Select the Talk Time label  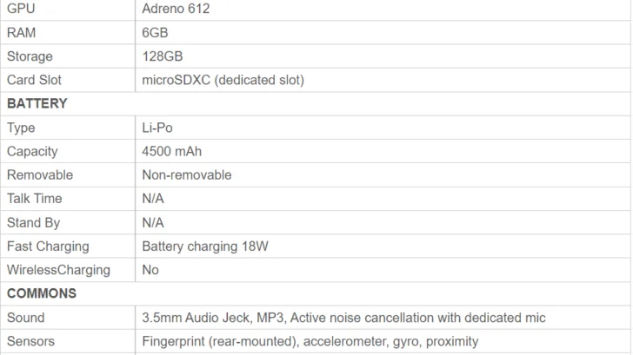pyautogui.click(x=34, y=198)
